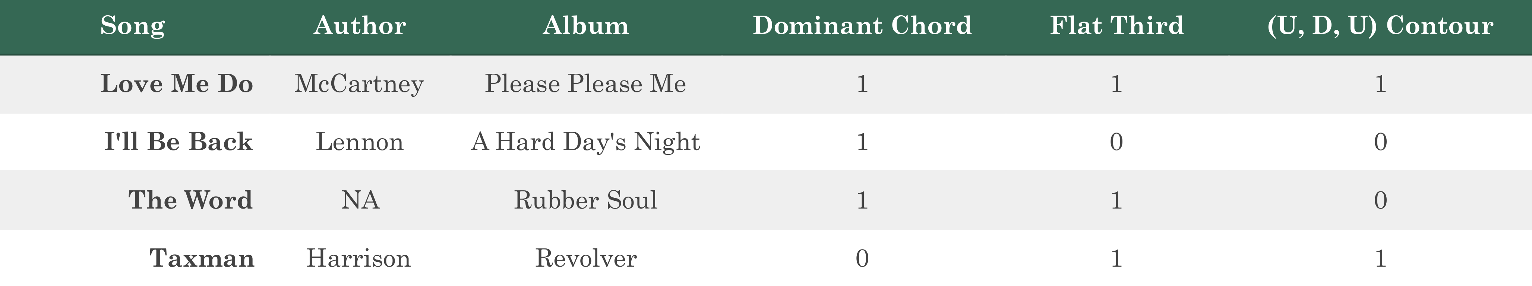Click Taxman's Dominant Chord value 0
This screenshot has height=286, width=1532.
coord(862,259)
